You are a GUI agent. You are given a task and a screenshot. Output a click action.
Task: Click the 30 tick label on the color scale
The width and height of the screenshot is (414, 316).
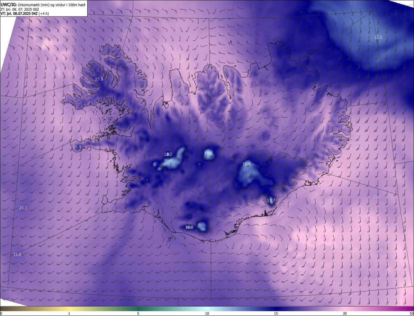coord(345,313)
